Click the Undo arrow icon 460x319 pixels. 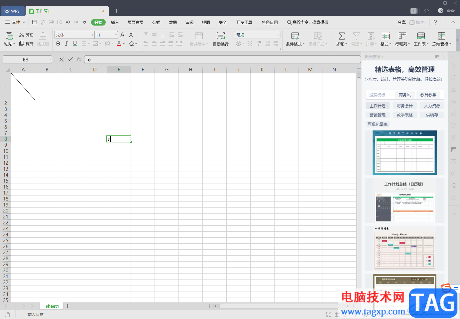click(x=68, y=22)
